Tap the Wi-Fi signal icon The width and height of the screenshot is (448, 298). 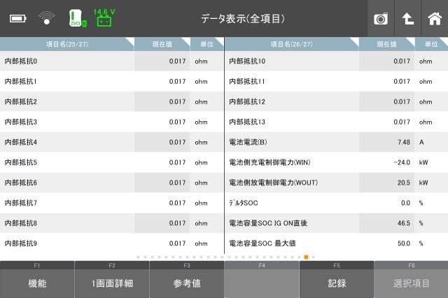coord(47,17)
